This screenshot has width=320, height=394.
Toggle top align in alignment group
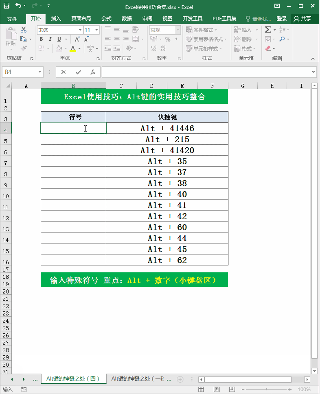(x=107, y=28)
